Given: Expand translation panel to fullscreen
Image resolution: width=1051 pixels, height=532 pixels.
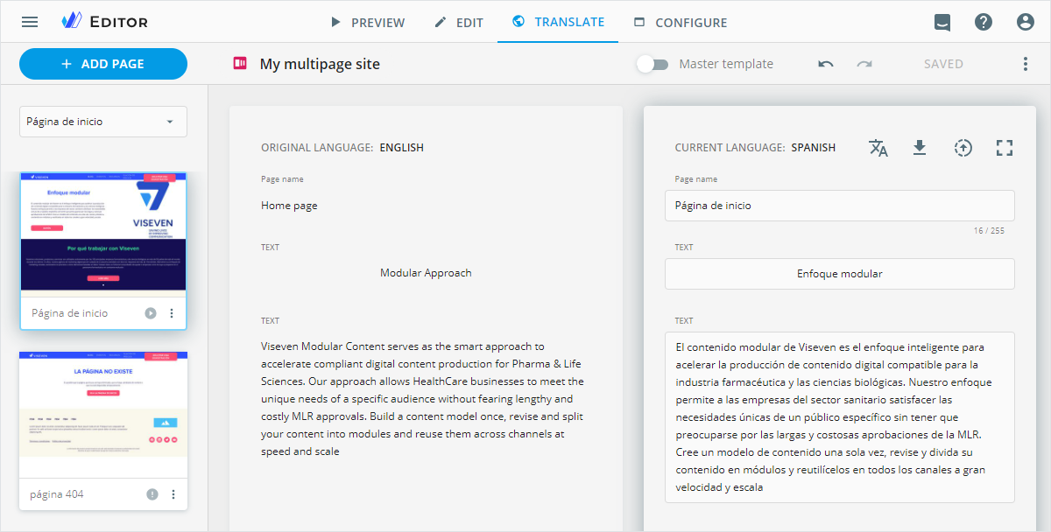Looking at the screenshot, I should (1005, 148).
